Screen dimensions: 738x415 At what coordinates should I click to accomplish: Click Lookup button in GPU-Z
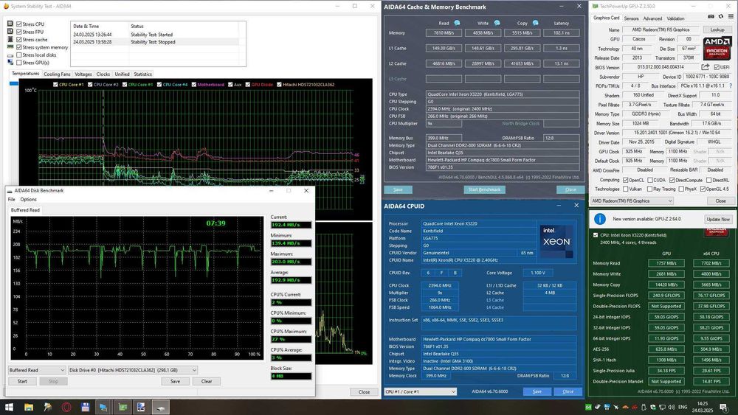[x=717, y=29]
